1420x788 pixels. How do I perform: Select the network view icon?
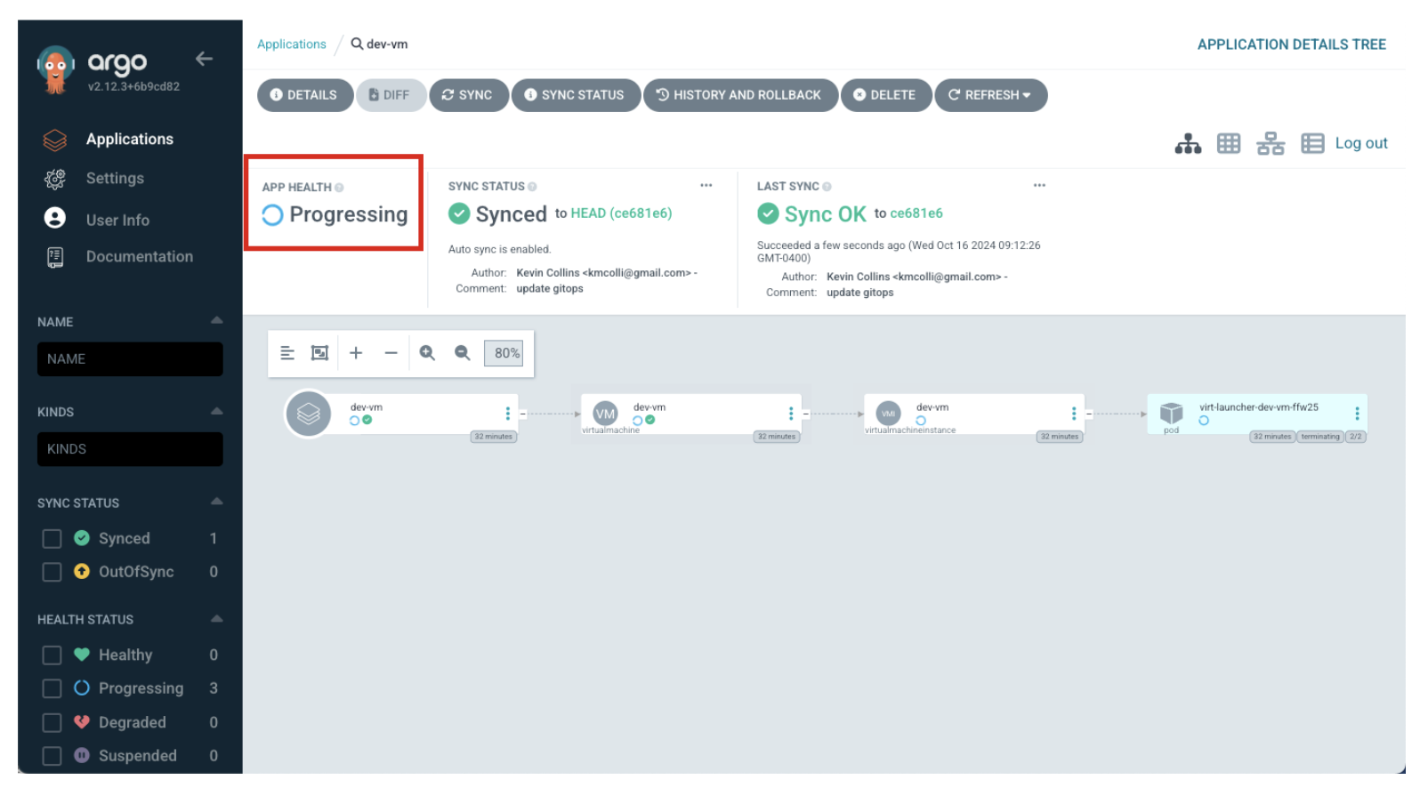click(x=1270, y=144)
